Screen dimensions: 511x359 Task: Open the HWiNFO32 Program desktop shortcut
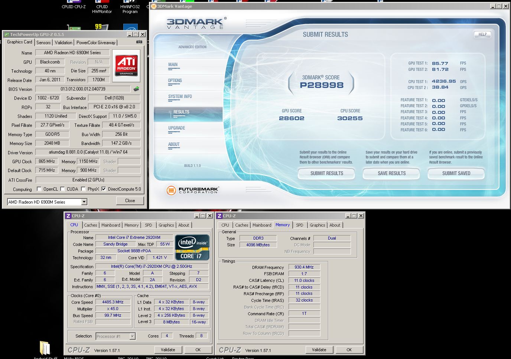tap(130, 7)
